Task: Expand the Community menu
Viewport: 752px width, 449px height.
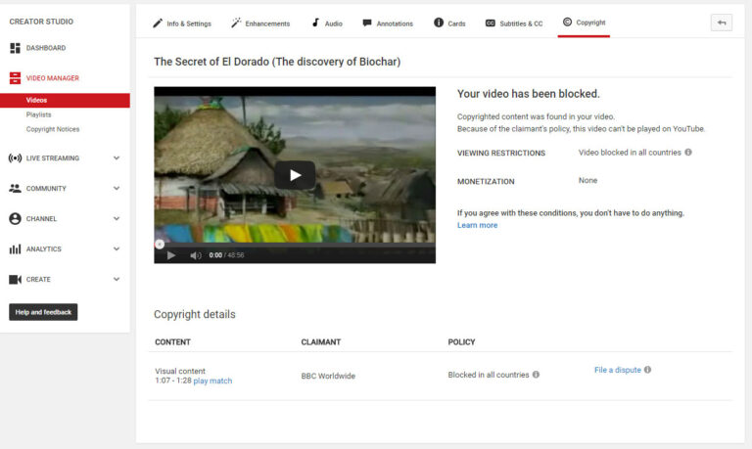Action: click(117, 189)
